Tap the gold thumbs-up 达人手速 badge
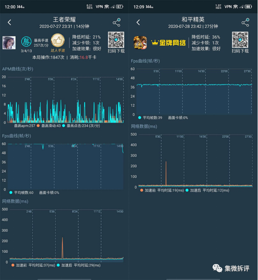 tap(58, 43)
